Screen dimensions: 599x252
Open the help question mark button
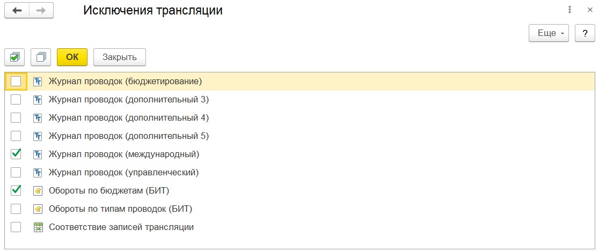pos(585,33)
